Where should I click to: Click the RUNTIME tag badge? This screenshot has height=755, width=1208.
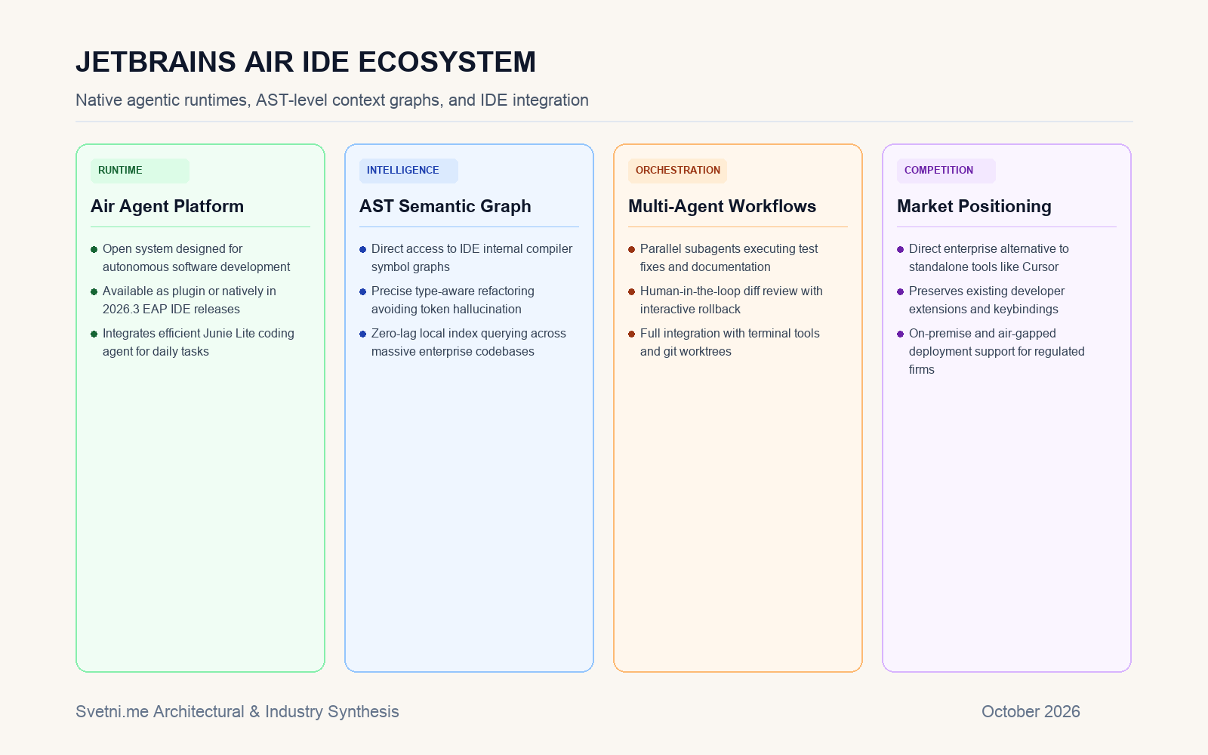(140, 171)
